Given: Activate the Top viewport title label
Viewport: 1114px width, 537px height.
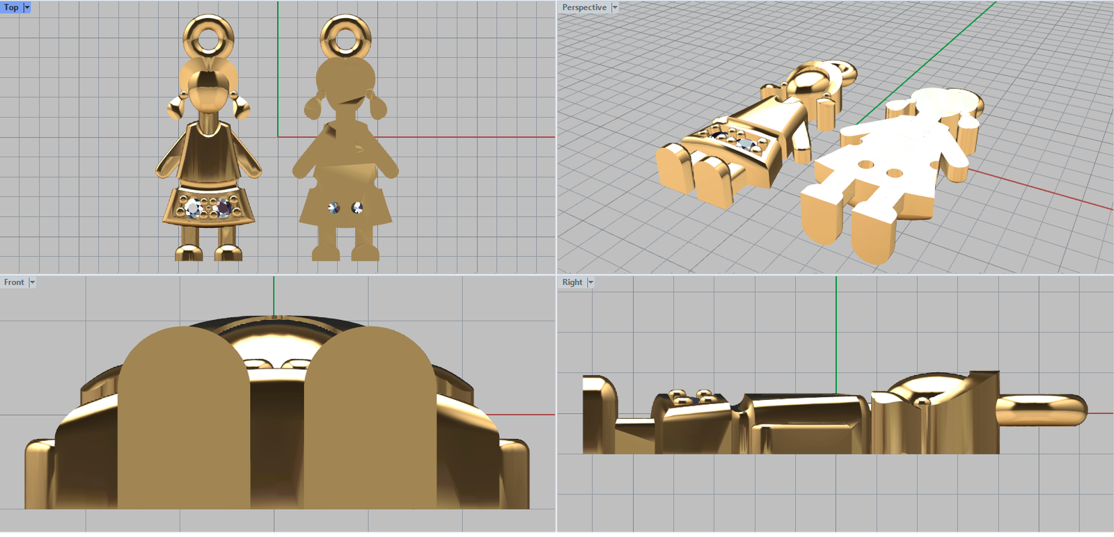Looking at the screenshot, I should (x=11, y=8).
